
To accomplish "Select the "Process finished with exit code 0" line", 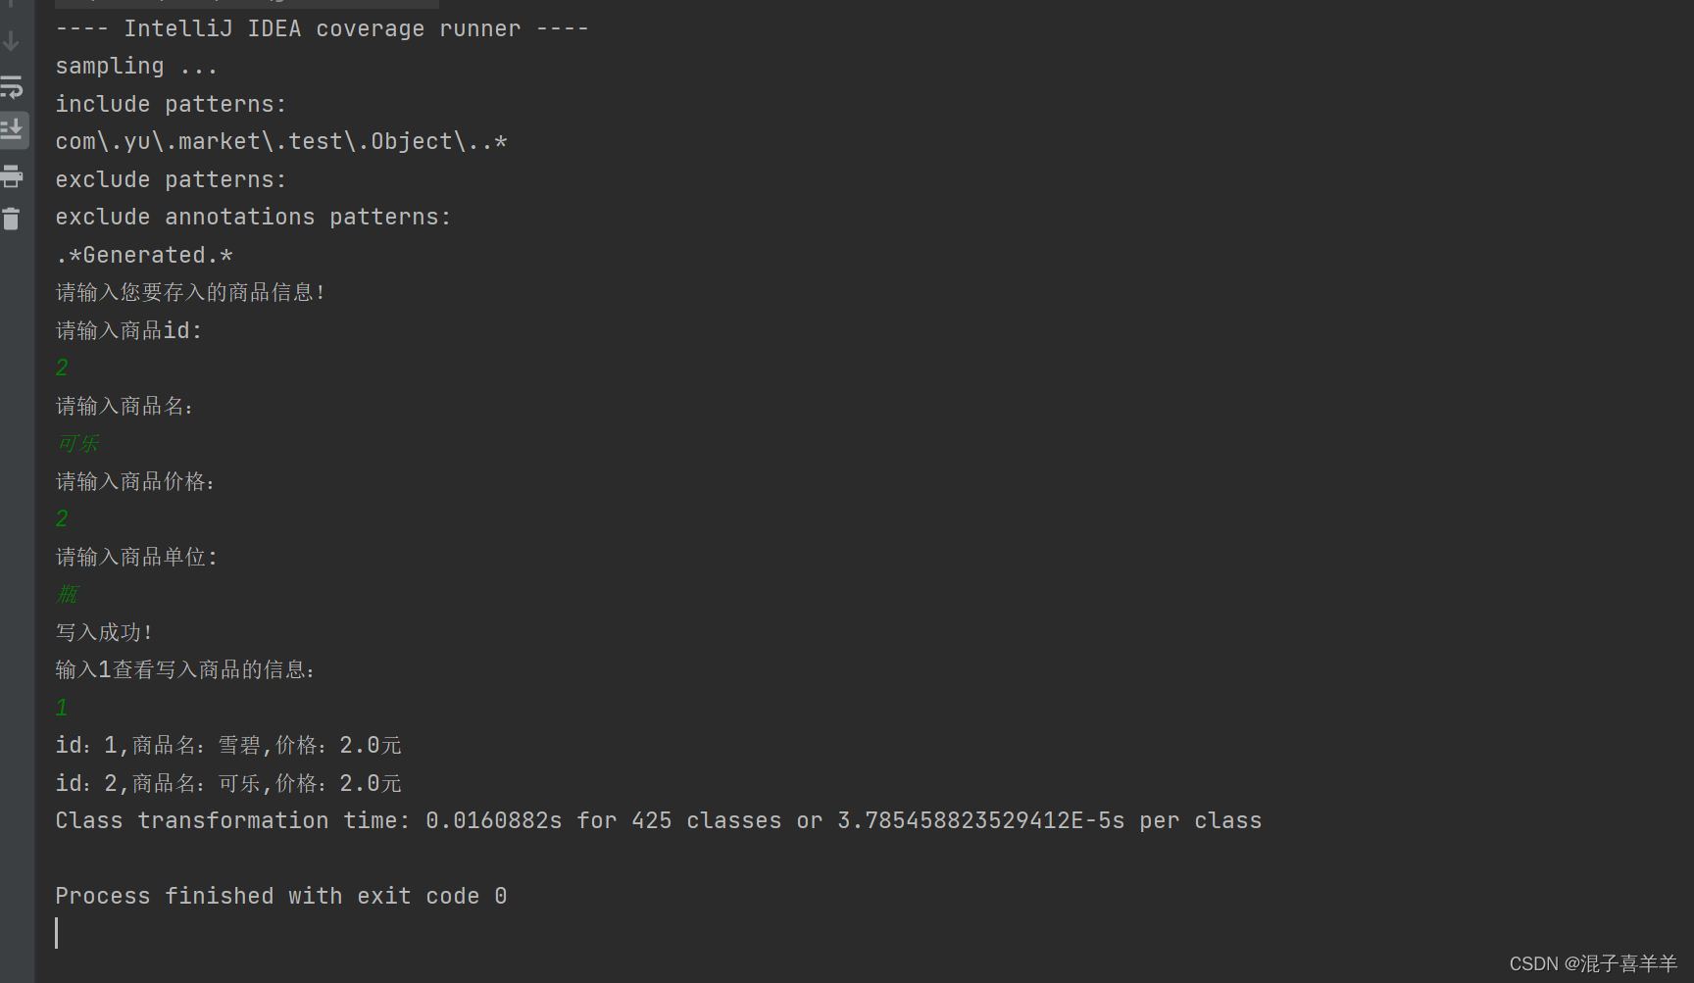I will tap(281, 895).
